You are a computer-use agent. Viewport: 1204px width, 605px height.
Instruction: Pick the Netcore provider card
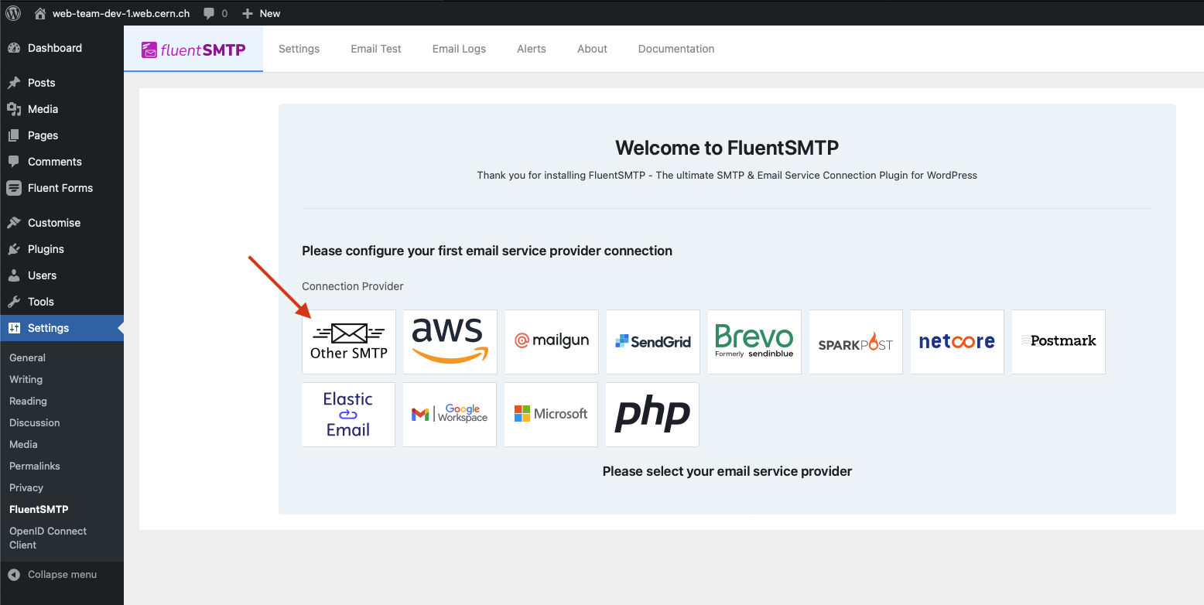click(956, 342)
